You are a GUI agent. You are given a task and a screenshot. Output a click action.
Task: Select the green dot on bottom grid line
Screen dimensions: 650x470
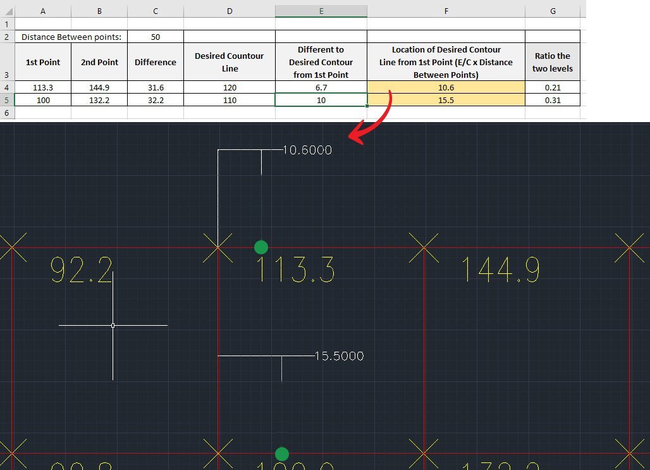click(282, 454)
